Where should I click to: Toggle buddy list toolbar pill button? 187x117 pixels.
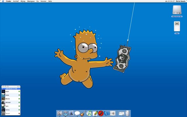click(x=18, y=87)
